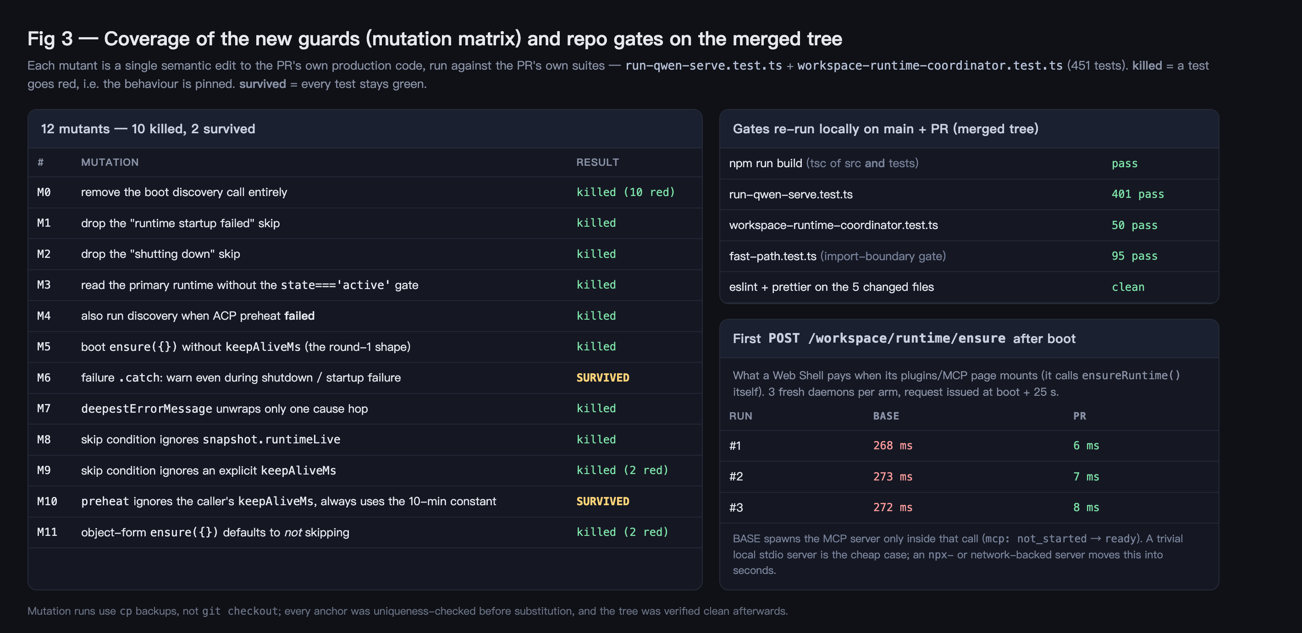Click the 268 ms base timing for run #1
Image resolution: width=1302 pixels, height=633 pixels.
893,446
